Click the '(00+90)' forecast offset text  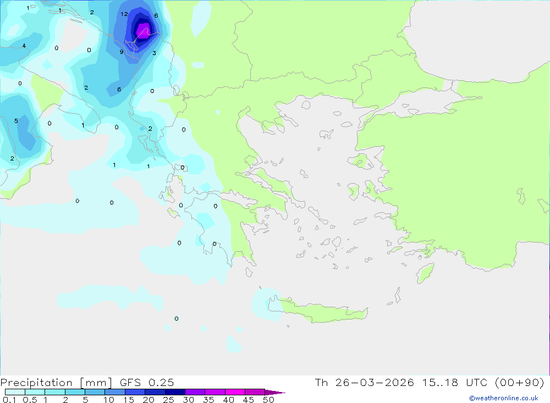[x=520, y=382]
